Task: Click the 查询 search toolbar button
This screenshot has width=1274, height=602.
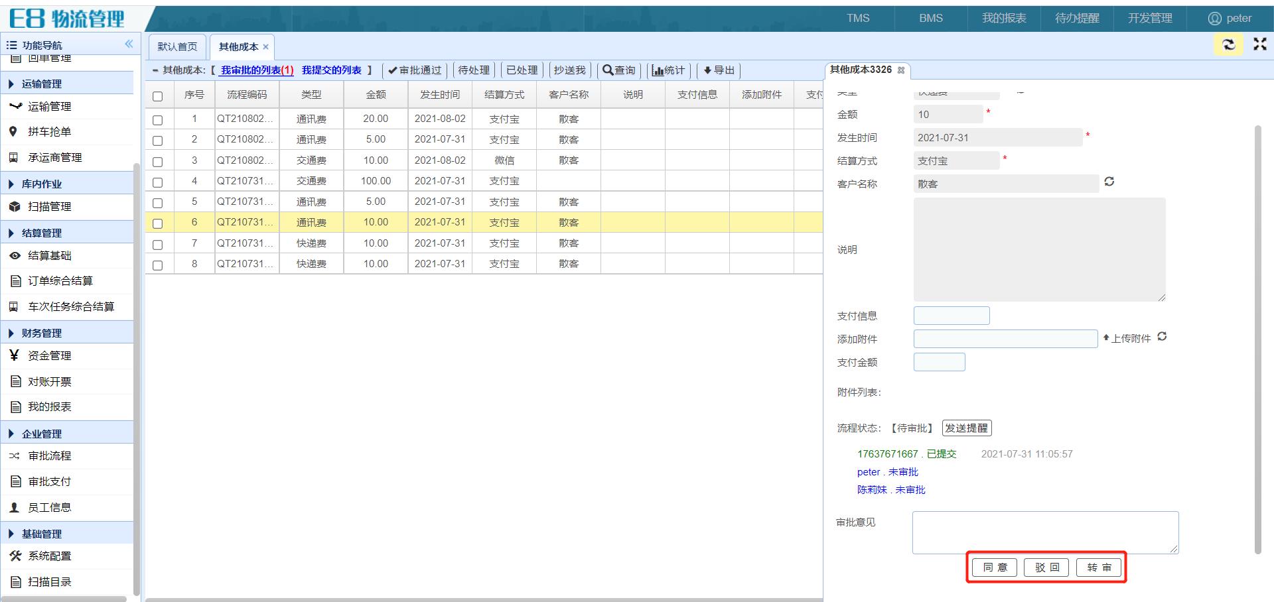Action: click(x=618, y=70)
